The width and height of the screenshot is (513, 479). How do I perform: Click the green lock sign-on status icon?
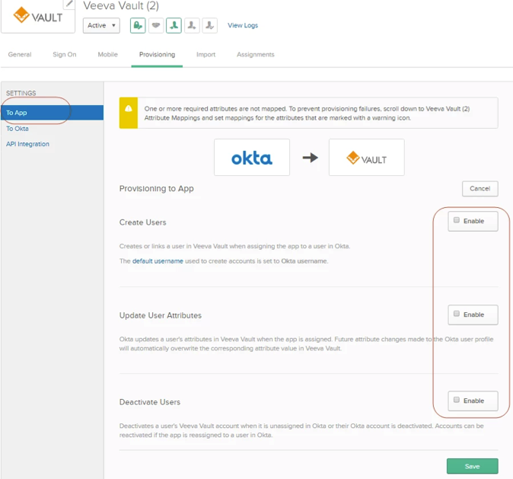[138, 25]
